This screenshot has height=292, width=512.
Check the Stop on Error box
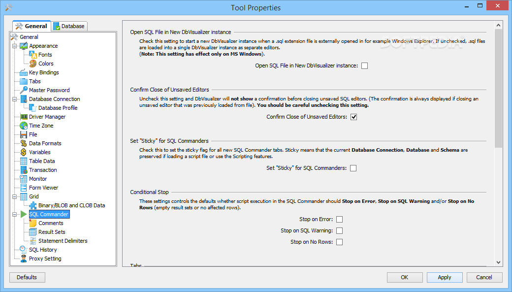point(339,220)
